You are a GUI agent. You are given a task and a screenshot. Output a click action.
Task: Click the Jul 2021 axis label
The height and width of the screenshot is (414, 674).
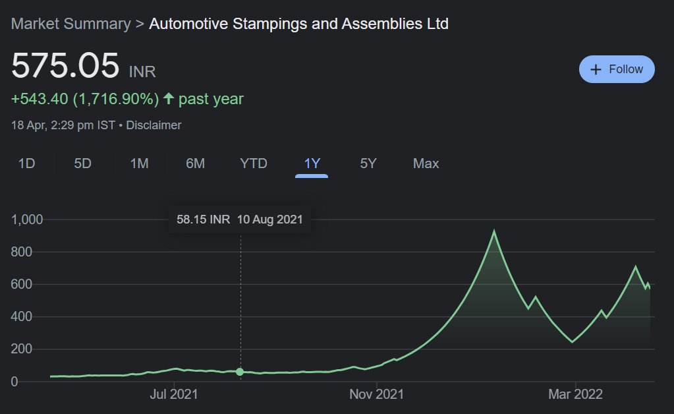click(174, 394)
